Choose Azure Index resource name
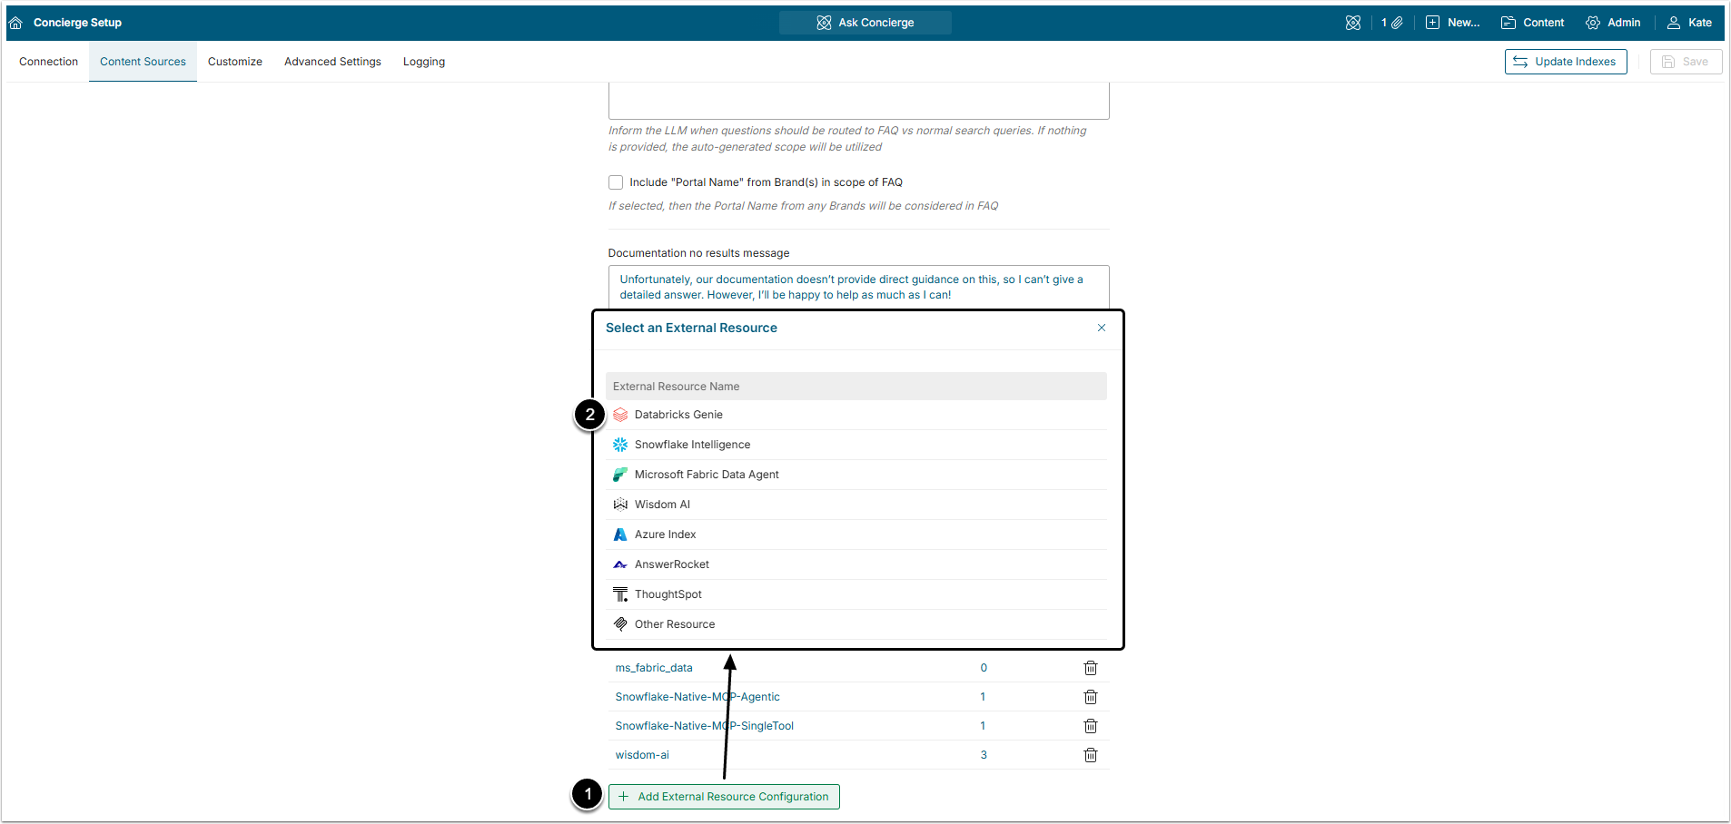Image resolution: width=1731 pixels, height=824 pixels. [x=665, y=535]
